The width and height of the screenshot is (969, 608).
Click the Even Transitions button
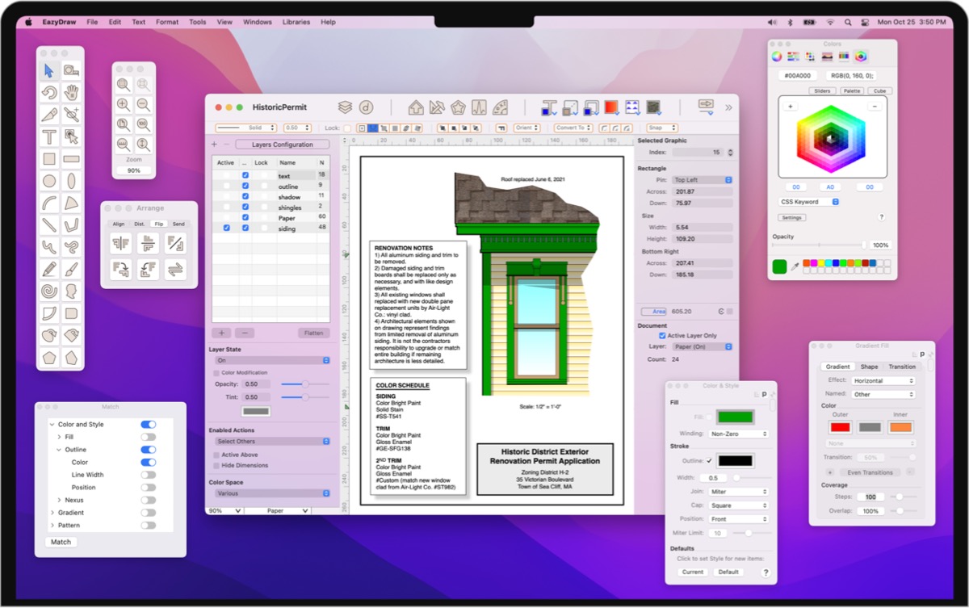point(870,472)
